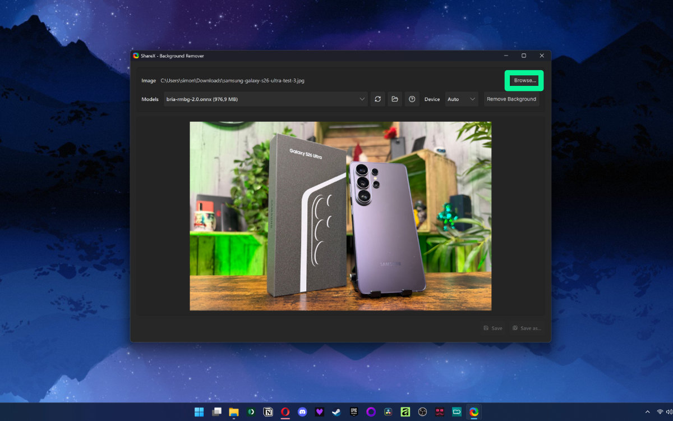Image resolution: width=673 pixels, height=421 pixels.
Task: Expand the Models dropdown bria-rmbg-2.0.onnx
Action: (x=266, y=99)
